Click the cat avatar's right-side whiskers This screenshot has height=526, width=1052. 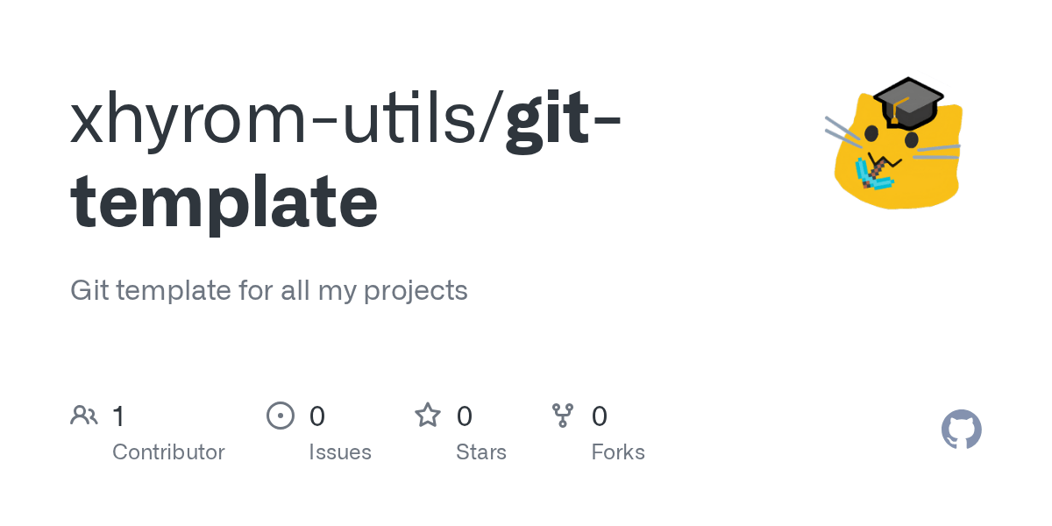point(938,152)
